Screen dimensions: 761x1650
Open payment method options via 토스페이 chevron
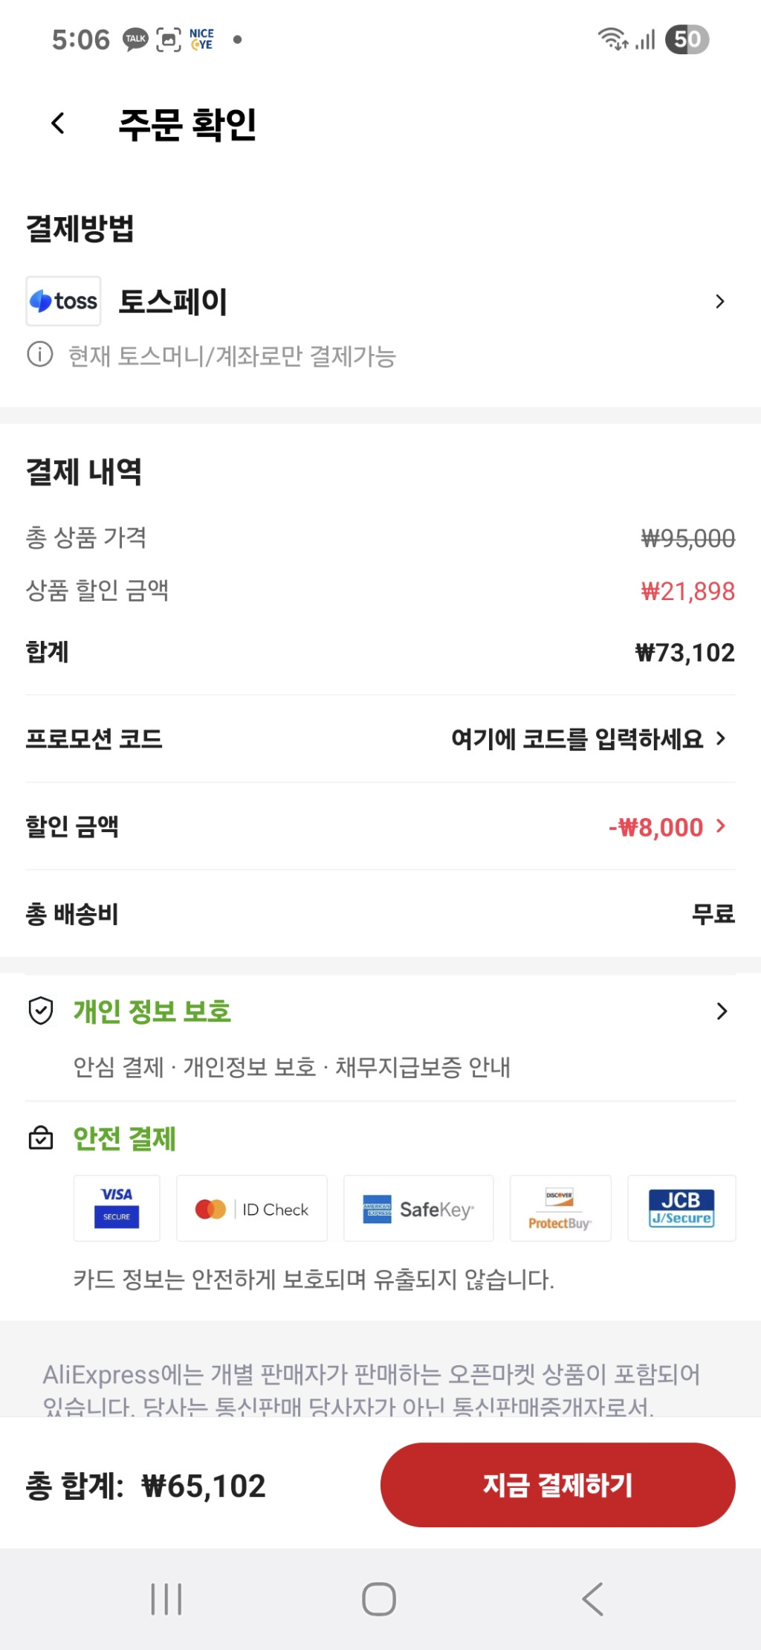719,302
